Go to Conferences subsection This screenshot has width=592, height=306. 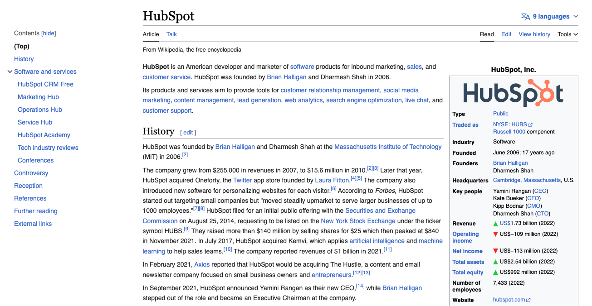coord(35,160)
